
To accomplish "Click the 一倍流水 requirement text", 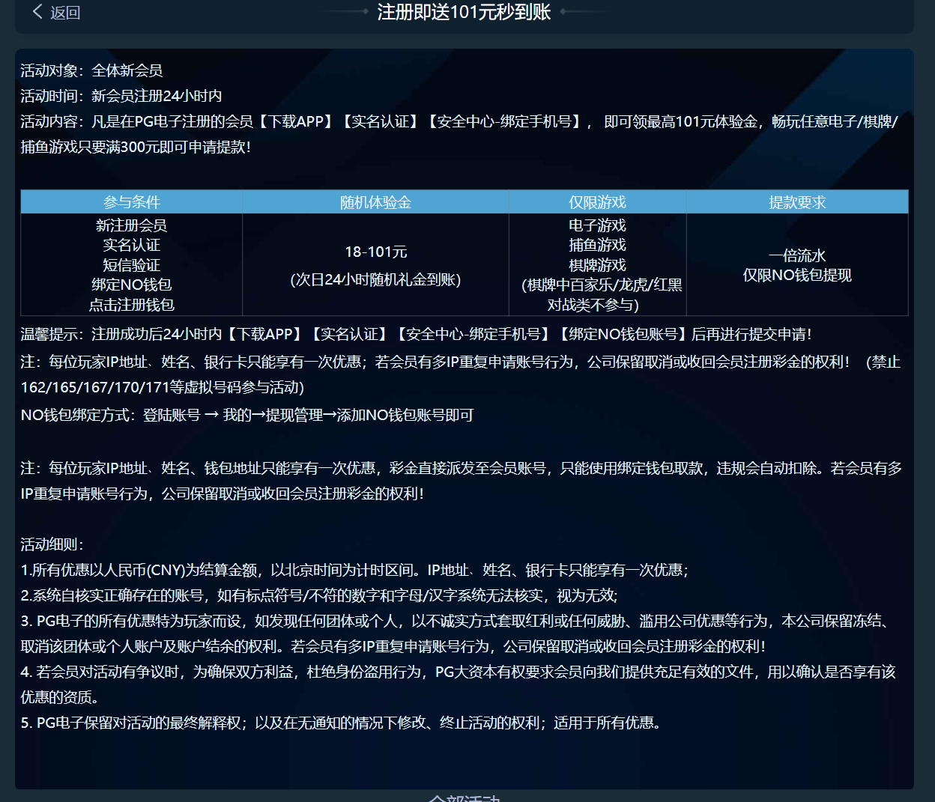I will 797,255.
